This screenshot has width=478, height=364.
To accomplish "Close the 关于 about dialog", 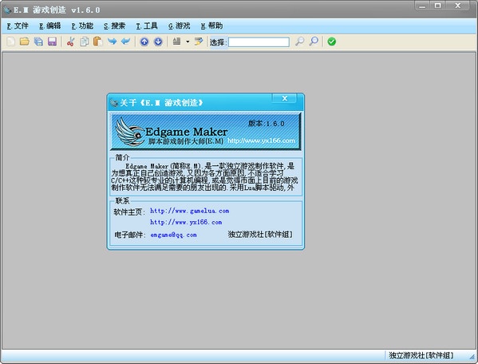I will click(284, 98).
